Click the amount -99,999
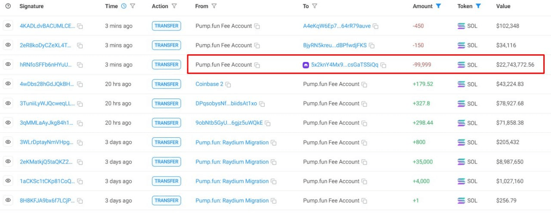 click(x=422, y=65)
